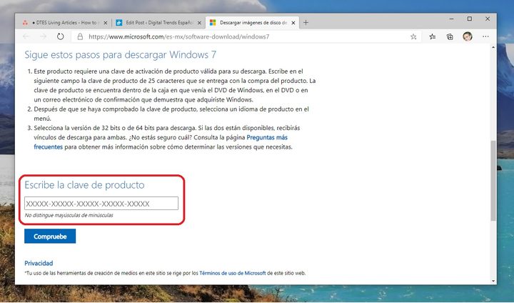514x303 pixels.
Task: Open Términos de uso de Microsoft link
Action: 233,273
